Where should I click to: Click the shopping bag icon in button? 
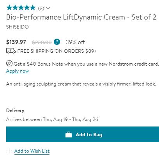click(x=69, y=135)
